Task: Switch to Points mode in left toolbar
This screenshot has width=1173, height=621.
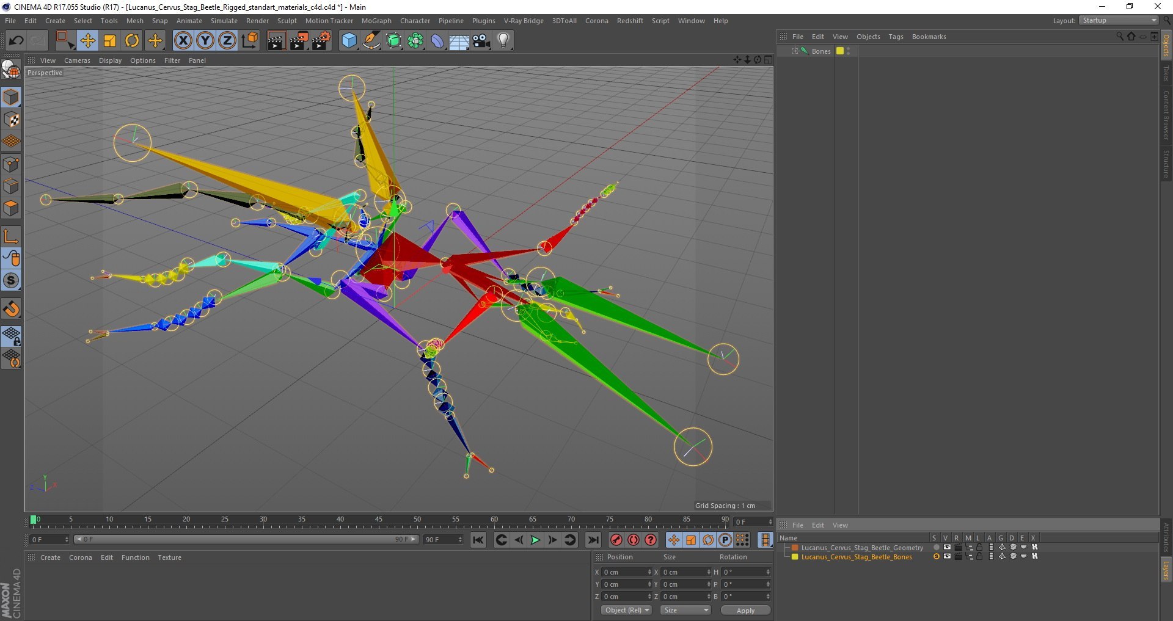Action: [x=11, y=164]
